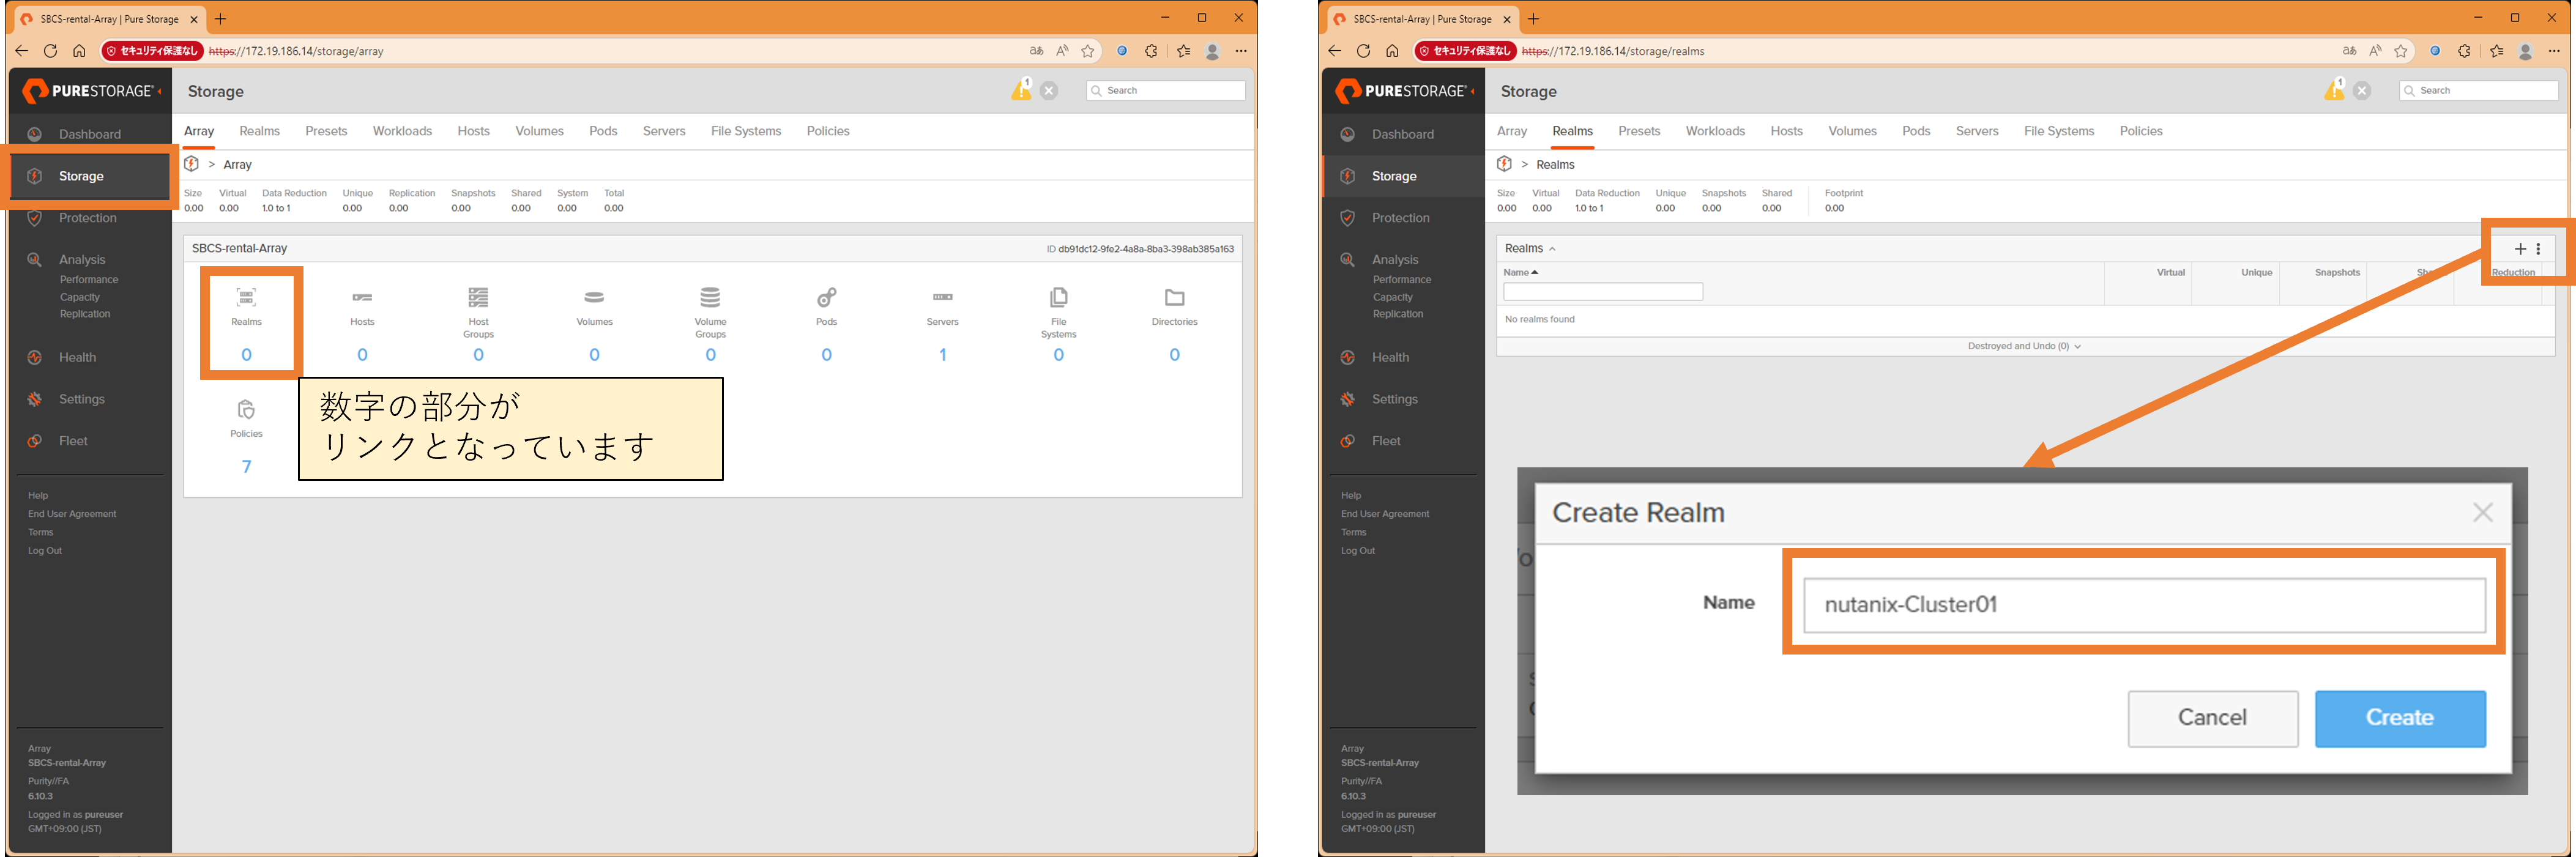
Task: Sort realms by Name column arrow
Action: (x=1534, y=272)
